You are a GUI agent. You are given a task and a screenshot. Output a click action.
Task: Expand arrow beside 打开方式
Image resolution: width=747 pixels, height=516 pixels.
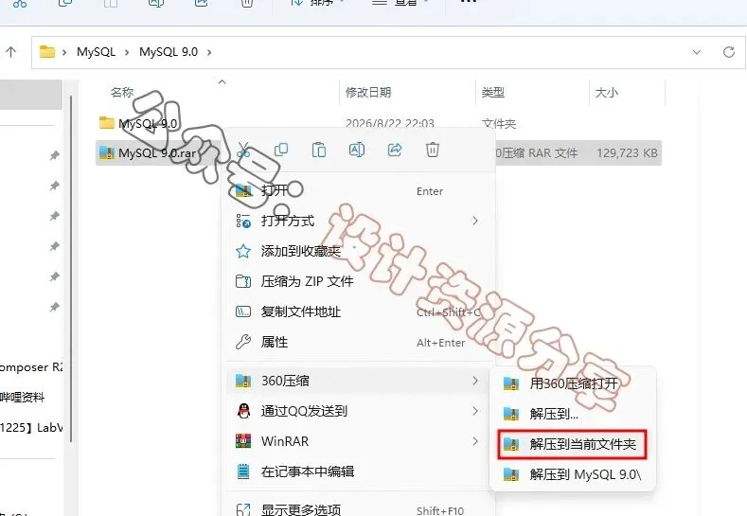pos(475,221)
